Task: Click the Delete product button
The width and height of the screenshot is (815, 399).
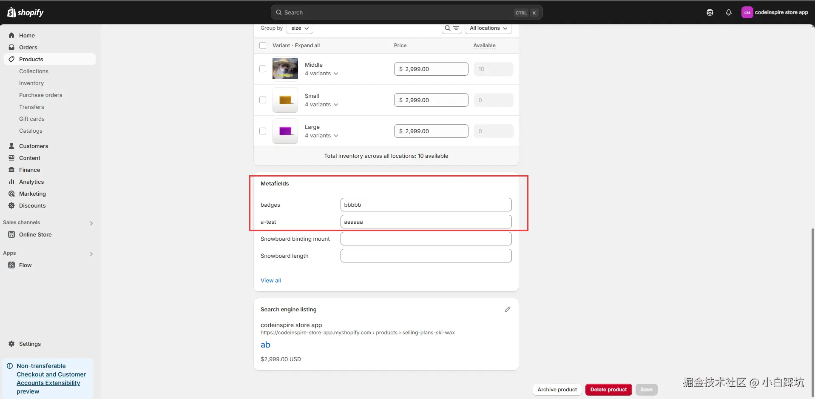Action: point(608,390)
